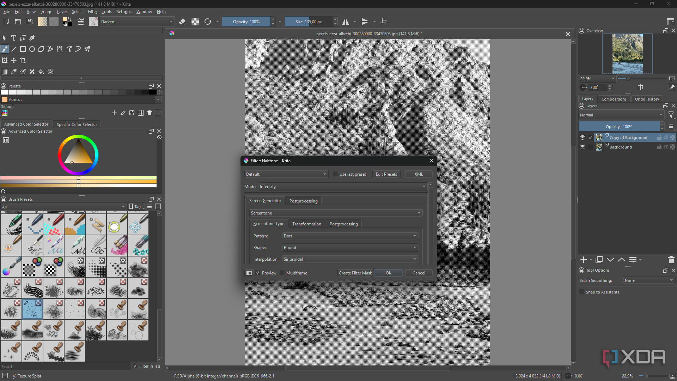Toggle Preview checkbox in Halftone dialog
Image resolution: width=677 pixels, height=381 pixels.
point(258,273)
